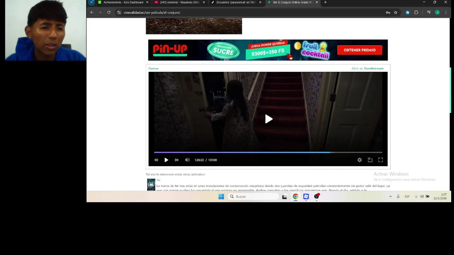Click the large play overlay on the video
Screen dimensions: 454x255
coord(269,119)
